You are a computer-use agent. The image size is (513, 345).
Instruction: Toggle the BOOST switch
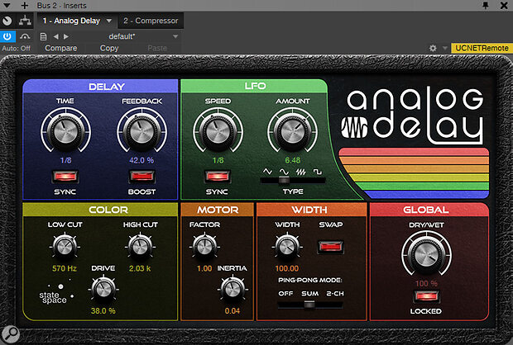141,177
